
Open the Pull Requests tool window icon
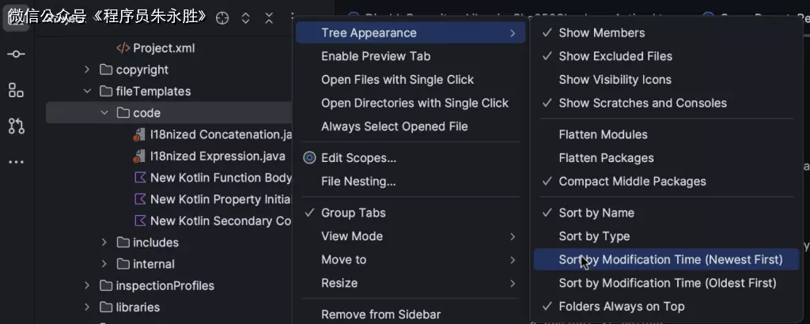pyautogui.click(x=16, y=126)
